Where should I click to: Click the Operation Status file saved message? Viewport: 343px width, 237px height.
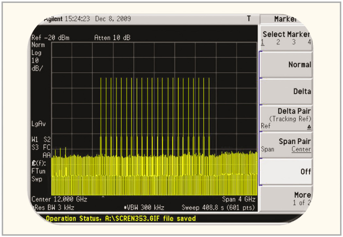pyautogui.click(x=121, y=218)
